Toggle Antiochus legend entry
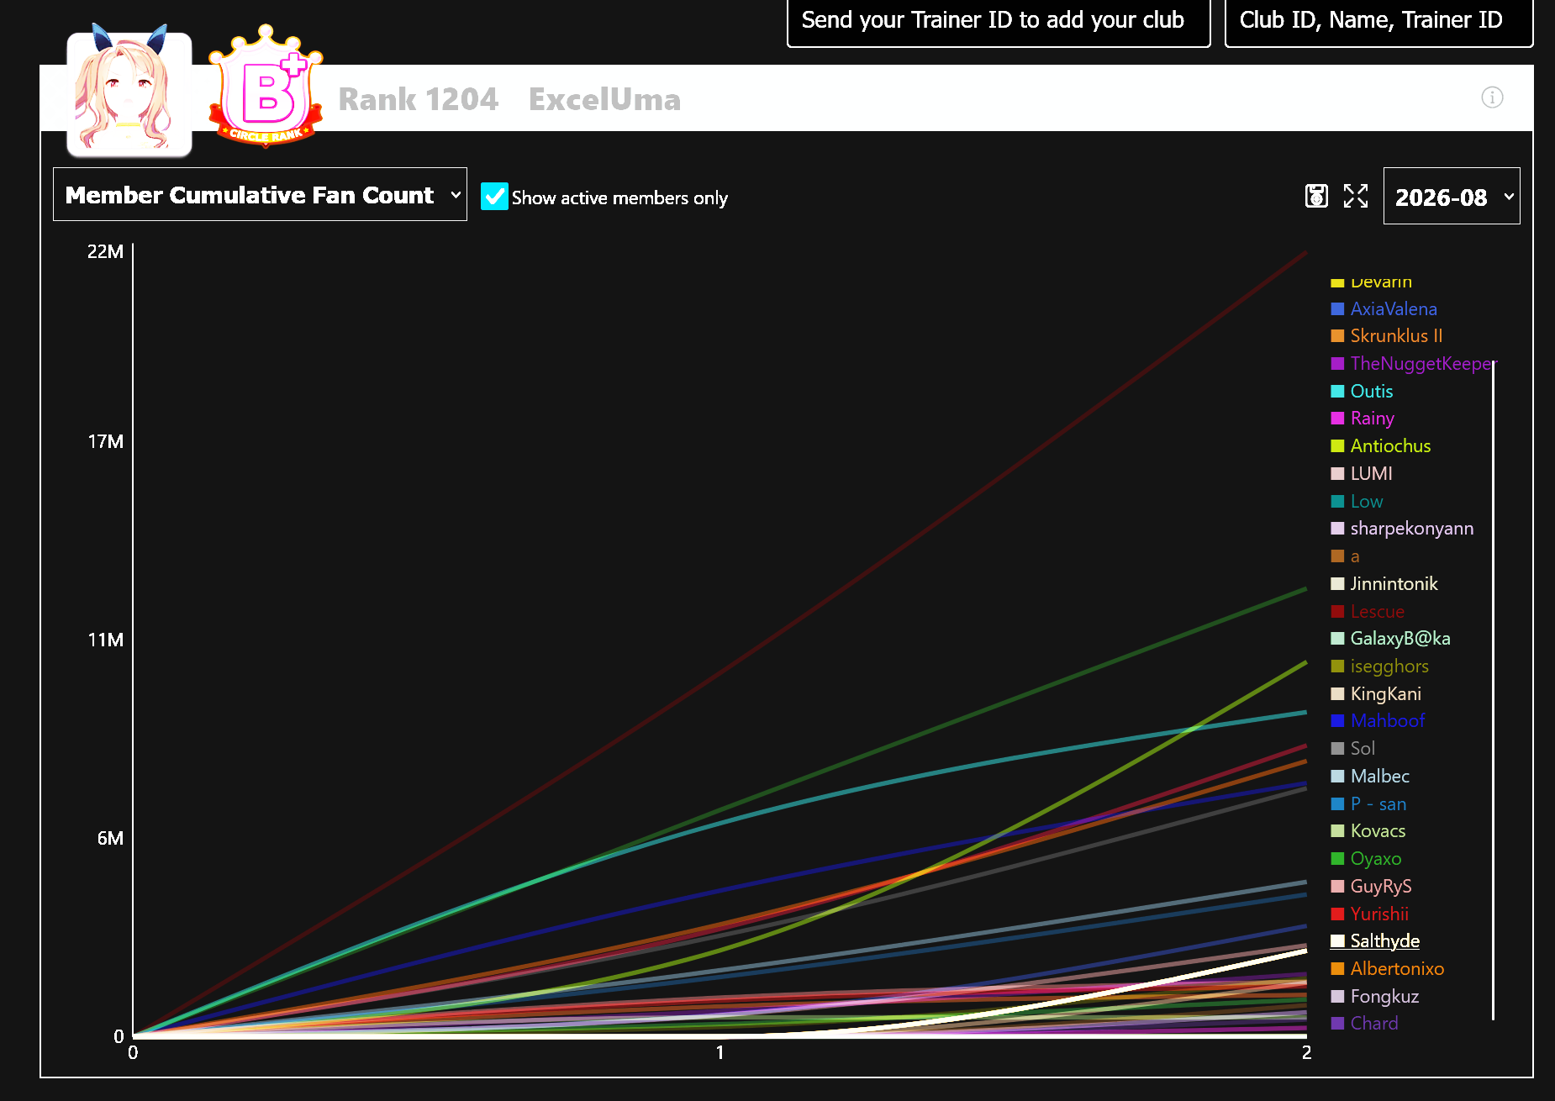The width and height of the screenshot is (1555, 1101). (x=1380, y=446)
